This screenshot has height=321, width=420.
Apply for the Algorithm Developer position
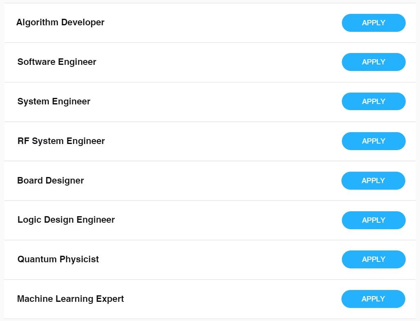(373, 23)
